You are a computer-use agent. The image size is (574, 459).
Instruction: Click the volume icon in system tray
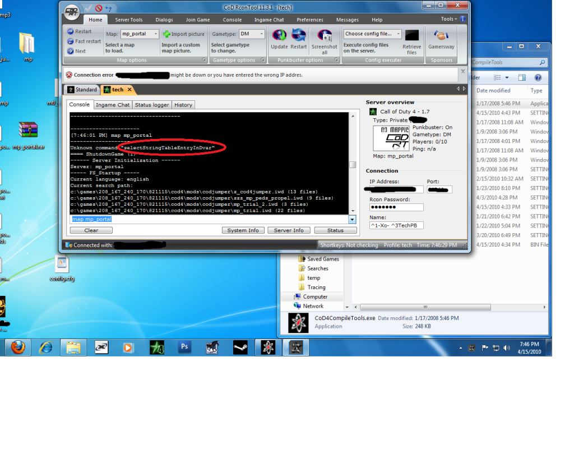tap(507, 347)
